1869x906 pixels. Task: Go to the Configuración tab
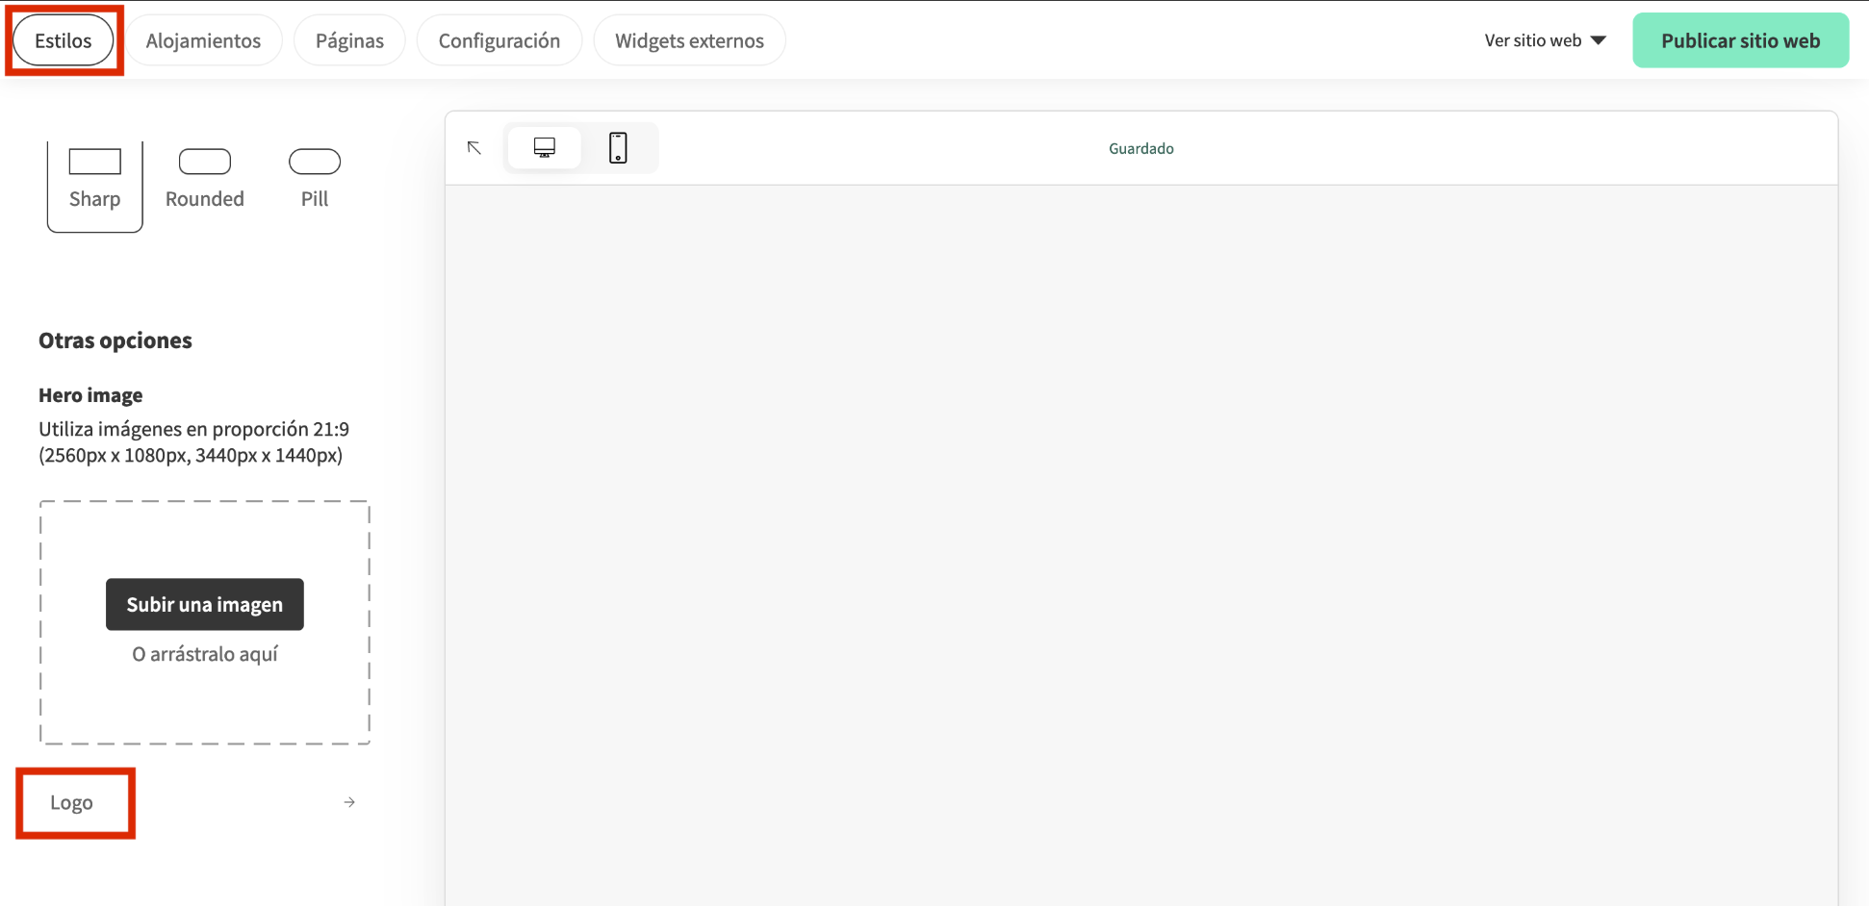click(499, 39)
